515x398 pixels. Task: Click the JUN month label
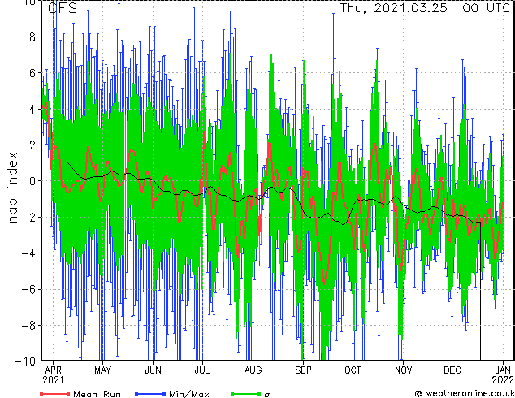[153, 370]
